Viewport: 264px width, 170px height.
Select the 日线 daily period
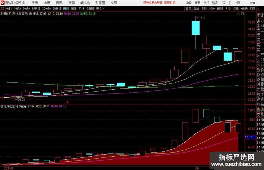pos(66,9)
